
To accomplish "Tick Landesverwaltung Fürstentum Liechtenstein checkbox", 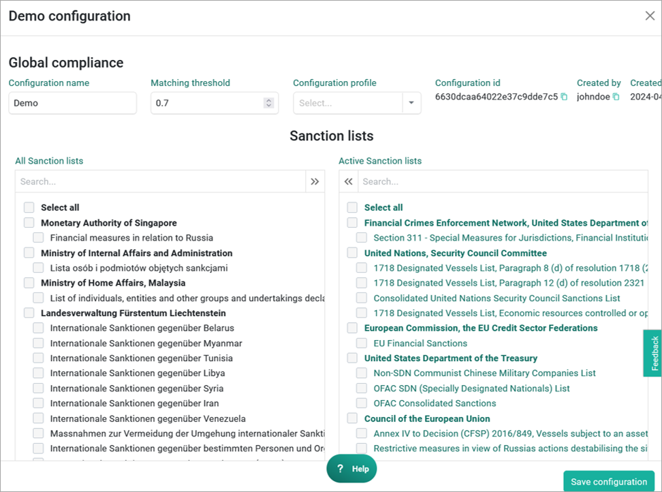I will [x=29, y=313].
